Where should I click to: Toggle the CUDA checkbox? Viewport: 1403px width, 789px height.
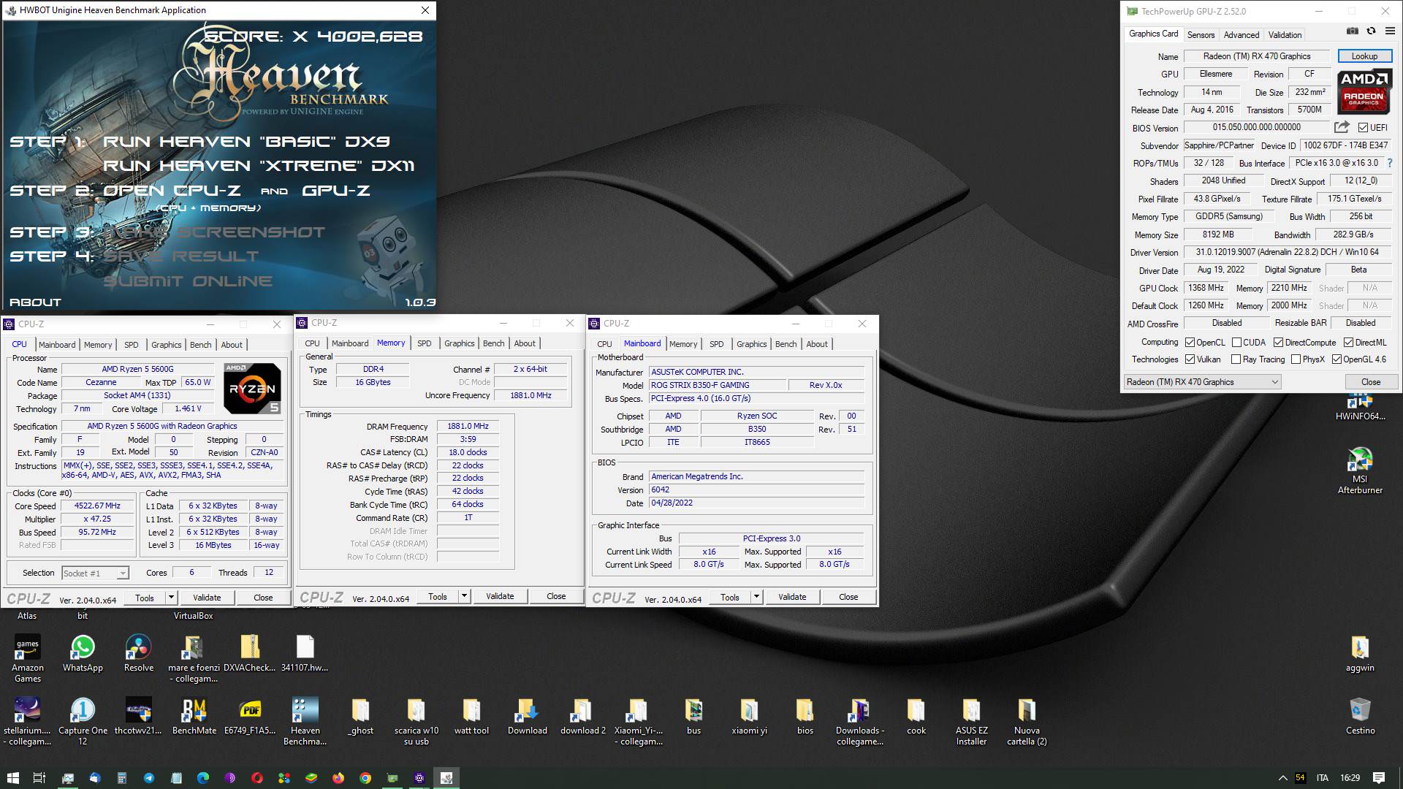(x=1236, y=343)
